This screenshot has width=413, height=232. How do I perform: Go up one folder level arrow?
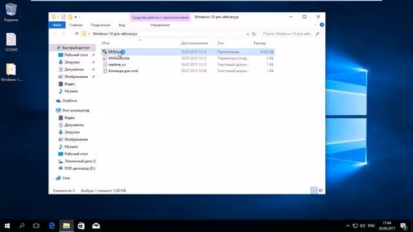point(77,34)
